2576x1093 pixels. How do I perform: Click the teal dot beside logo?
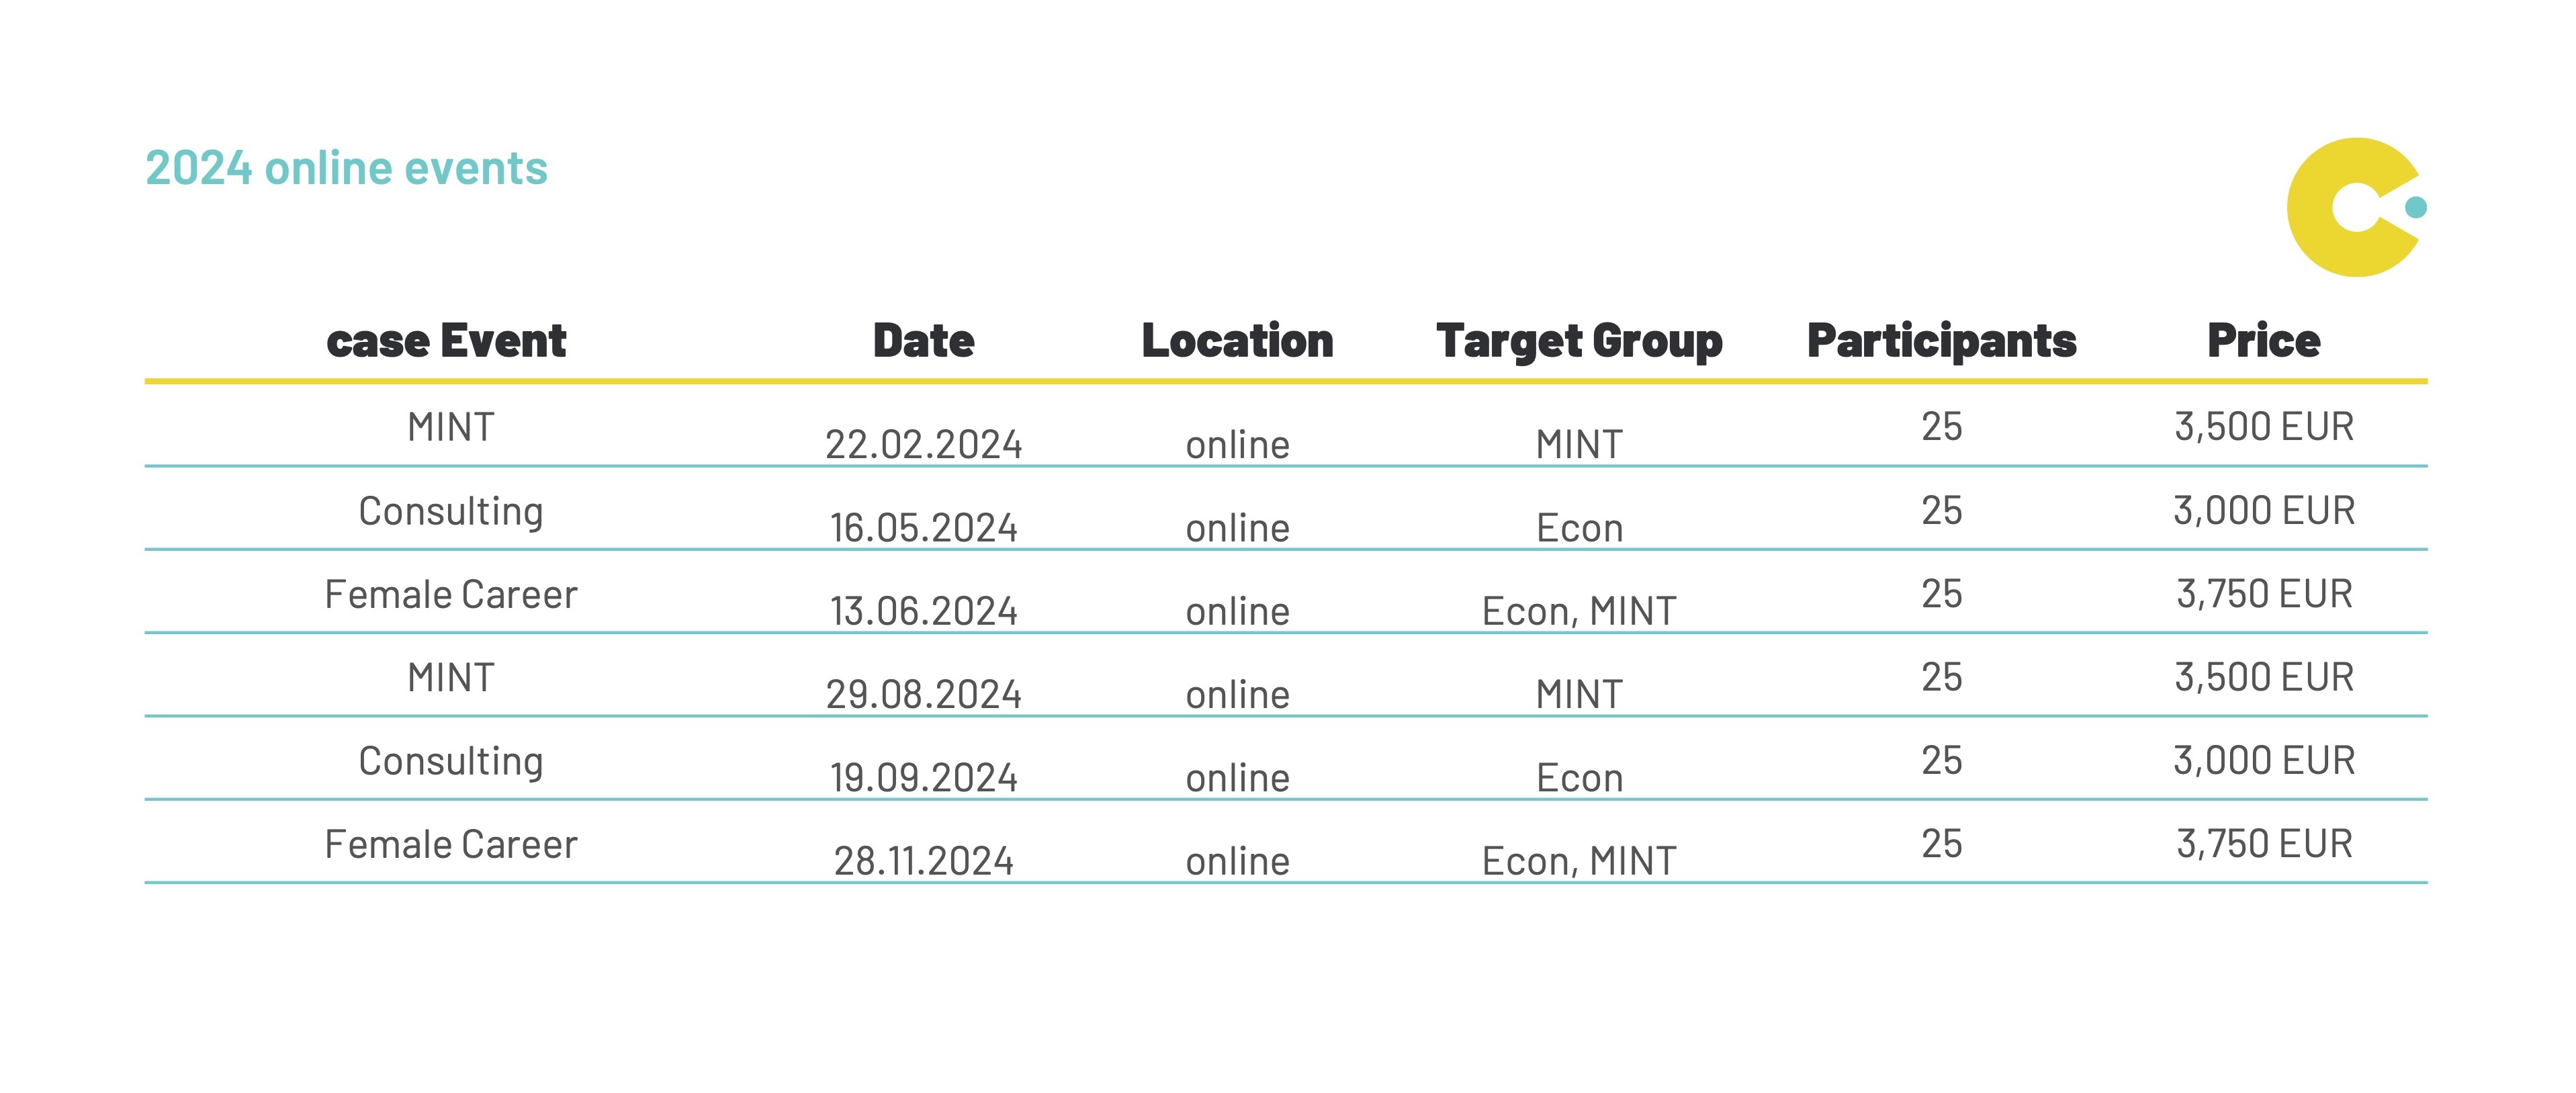pos(2416,207)
